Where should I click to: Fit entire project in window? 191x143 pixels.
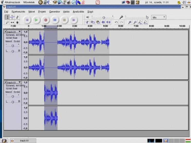[146, 22]
